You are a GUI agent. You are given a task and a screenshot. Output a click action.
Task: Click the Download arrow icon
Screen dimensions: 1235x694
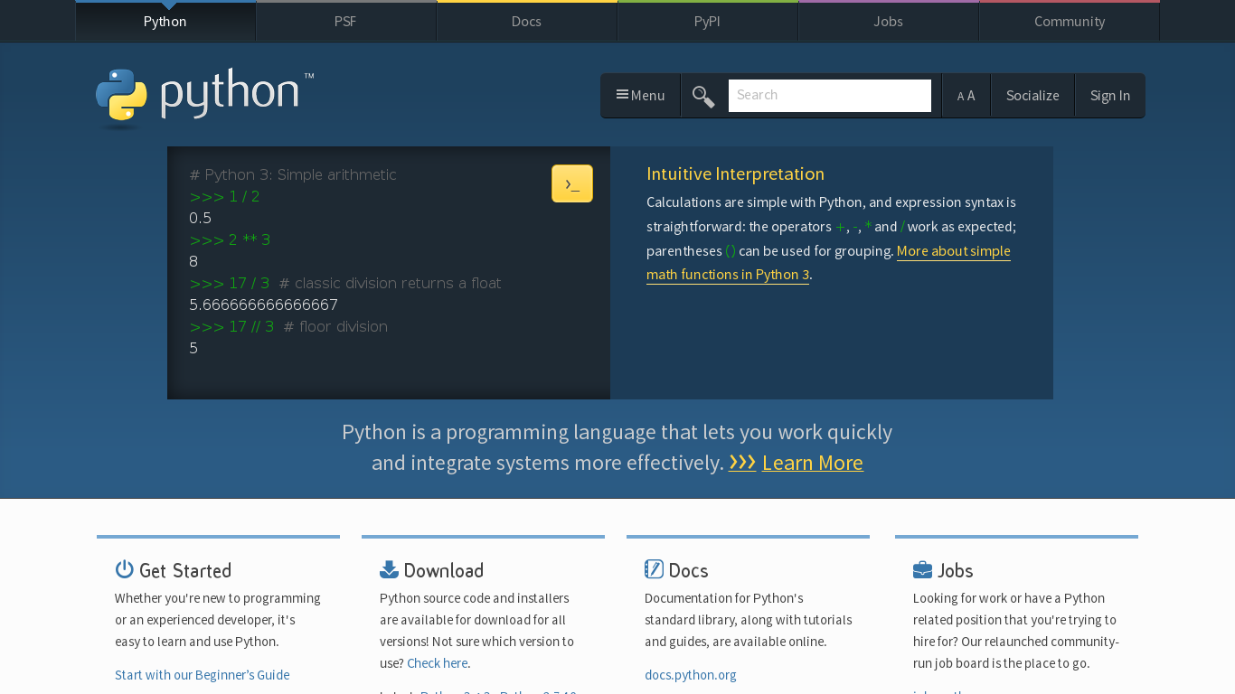389,569
